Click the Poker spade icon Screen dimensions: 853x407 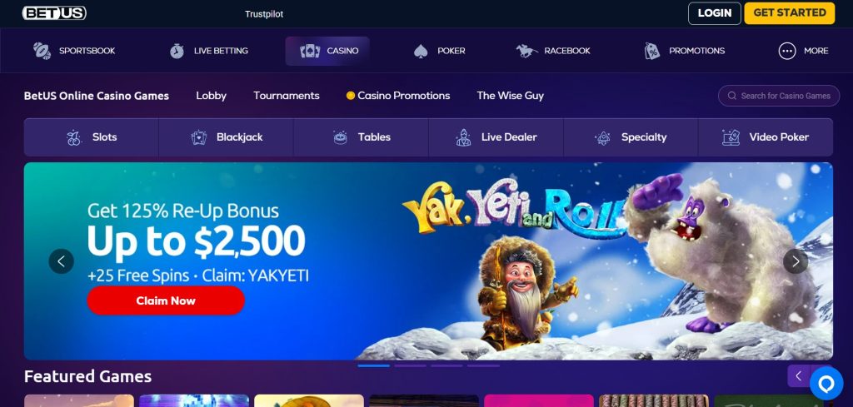tap(421, 51)
